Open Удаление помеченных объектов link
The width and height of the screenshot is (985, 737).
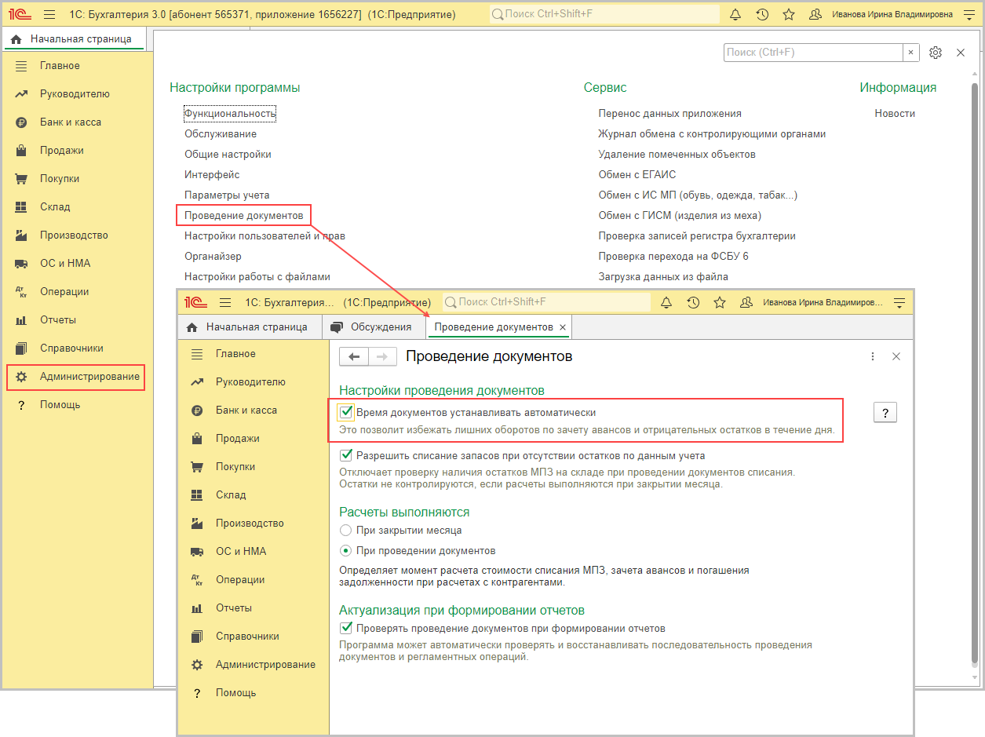(x=677, y=155)
